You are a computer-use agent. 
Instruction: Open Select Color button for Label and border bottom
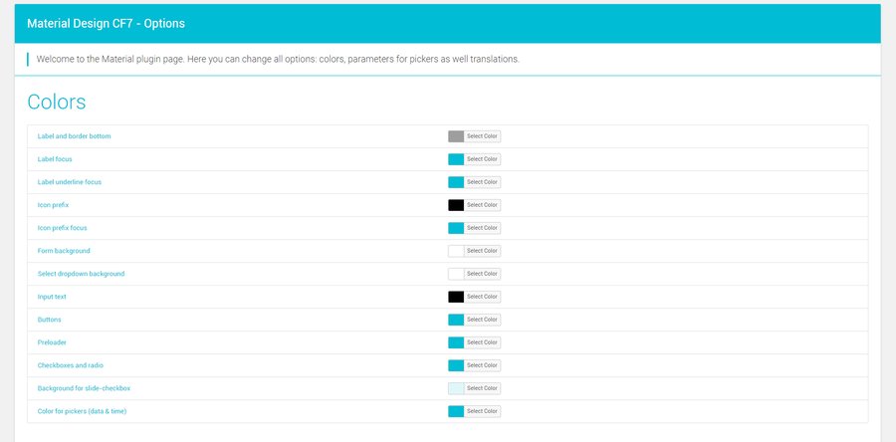click(482, 136)
